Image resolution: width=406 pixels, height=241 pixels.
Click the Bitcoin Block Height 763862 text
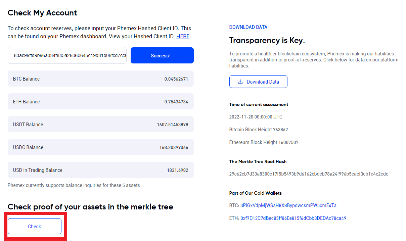[259, 130]
